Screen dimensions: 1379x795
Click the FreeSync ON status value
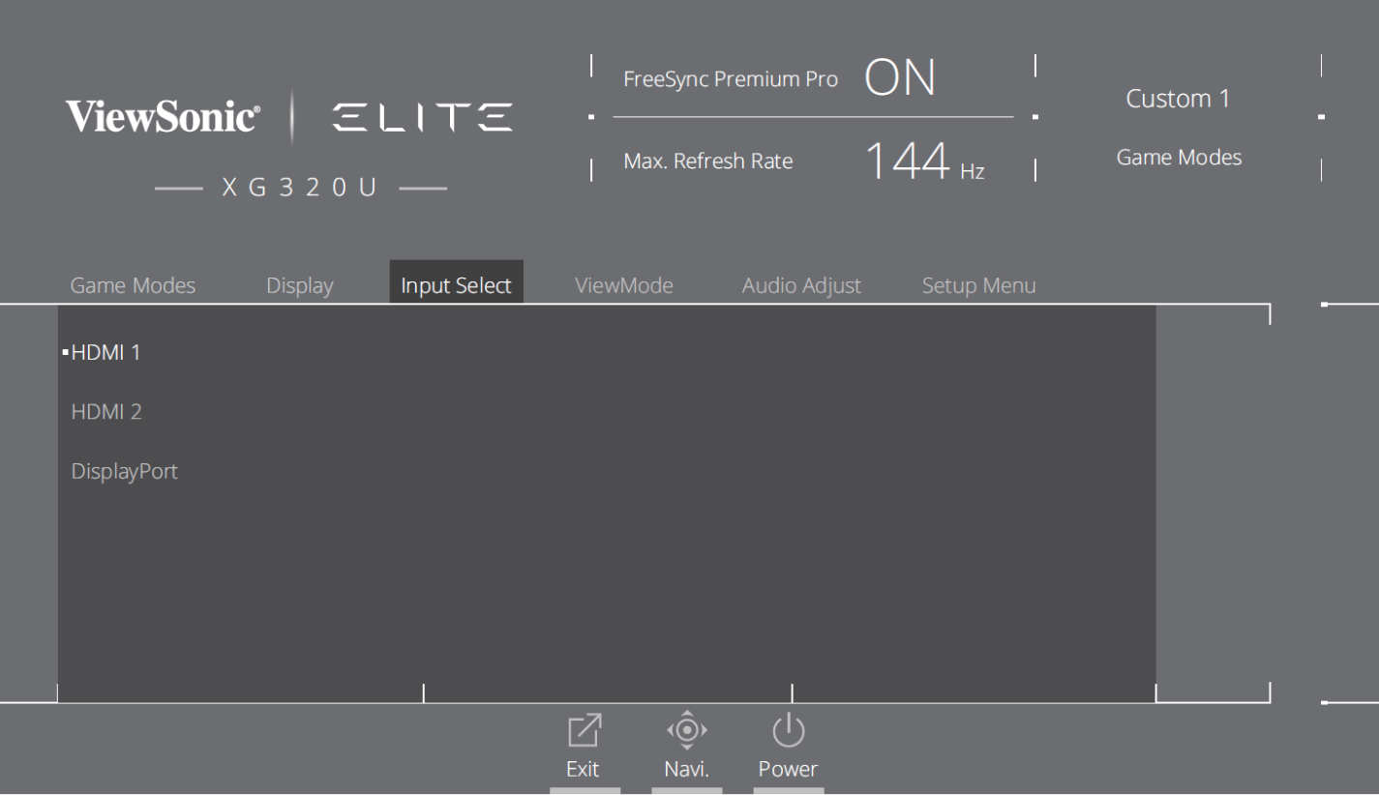pos(900,78)
